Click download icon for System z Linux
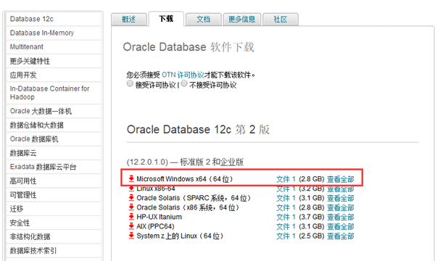This screenshot has height=261, width=435. [131, 236]
